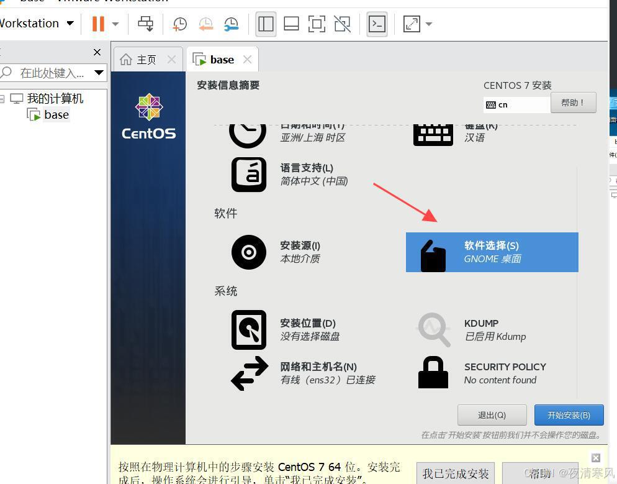Click 有线 (ens32) 已连接 text

(328, 380)
